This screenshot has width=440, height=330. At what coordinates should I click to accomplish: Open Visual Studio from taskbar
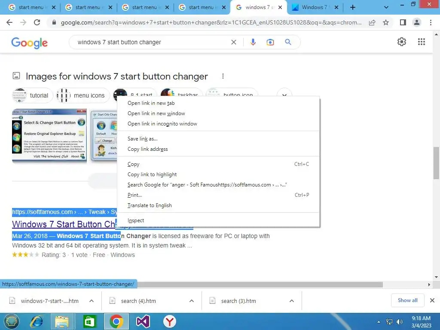pyautogui.click(x=143, y=321)
